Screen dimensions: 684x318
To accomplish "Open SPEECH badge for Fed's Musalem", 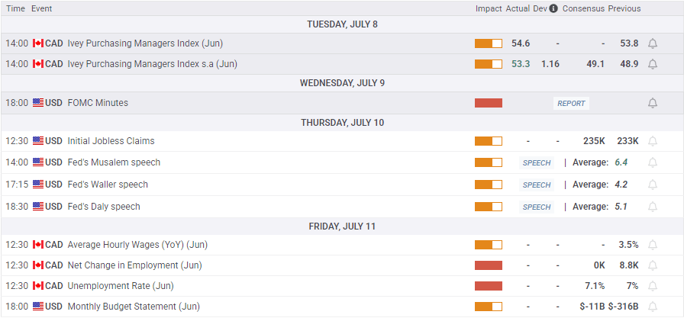I will point(537,162).
